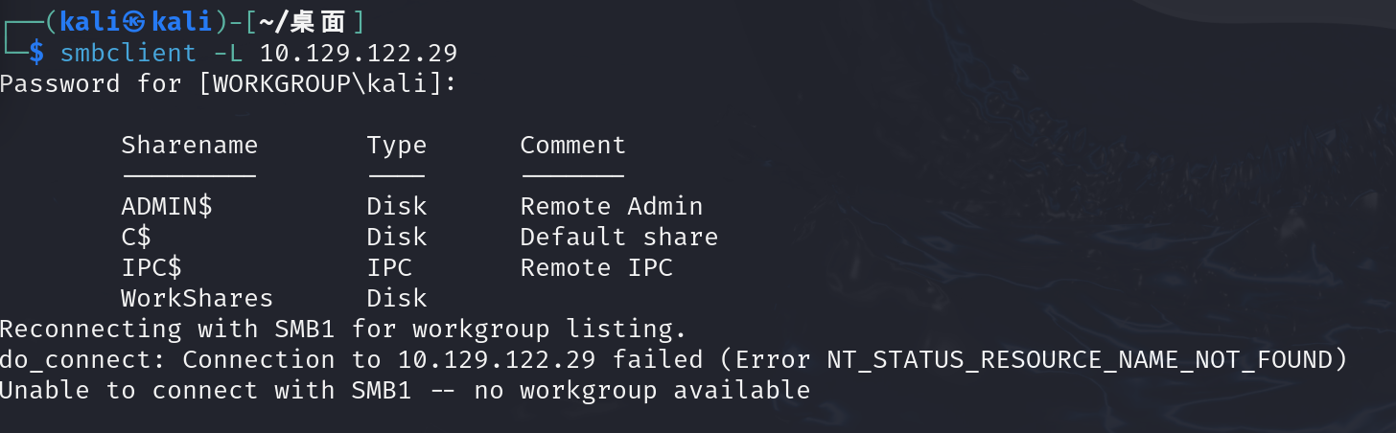The width and height of the screenshot is (1396, 433).
Task: Click the smbclient command text
Action: coord(128,52)
